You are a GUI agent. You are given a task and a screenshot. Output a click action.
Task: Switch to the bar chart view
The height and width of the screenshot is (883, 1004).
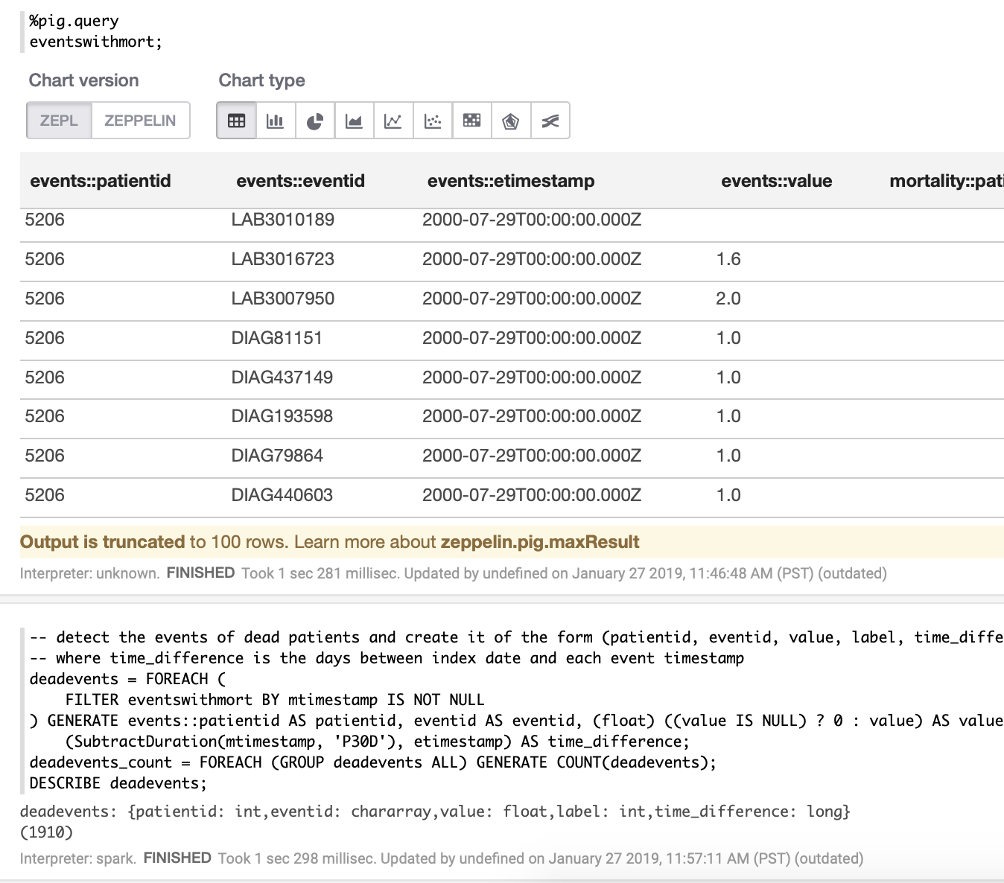point(276,121)
